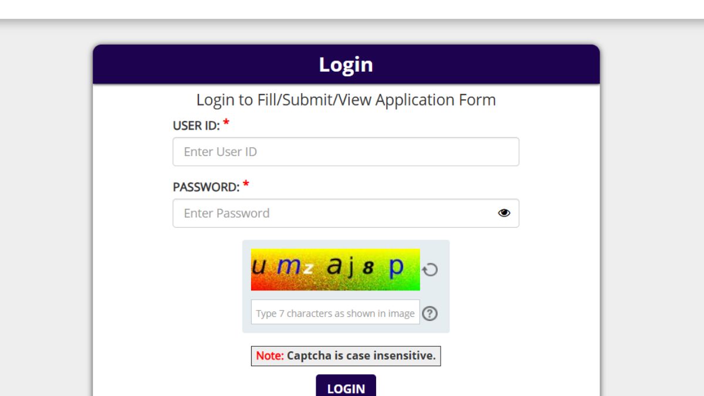
Task: Open the captcha help question mark
Action: 430,313
